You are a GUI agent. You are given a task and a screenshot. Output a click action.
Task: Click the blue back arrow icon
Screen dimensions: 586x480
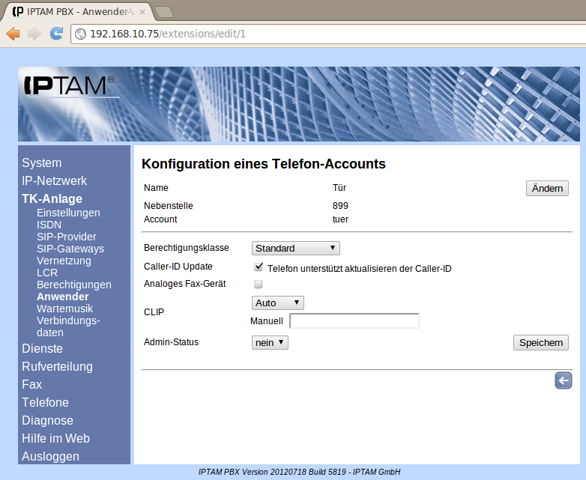pyautogui.click(x=563, y=380)
